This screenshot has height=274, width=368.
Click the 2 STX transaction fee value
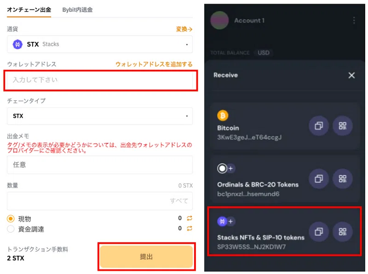pos(16,258)
